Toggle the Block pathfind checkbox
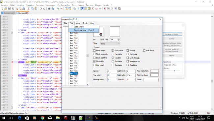 [94, 58]
